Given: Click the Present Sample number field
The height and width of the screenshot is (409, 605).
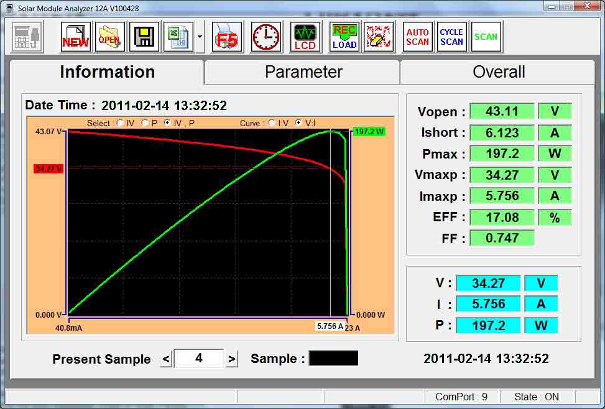Looking at the screenshot, I should pos(198,358).
